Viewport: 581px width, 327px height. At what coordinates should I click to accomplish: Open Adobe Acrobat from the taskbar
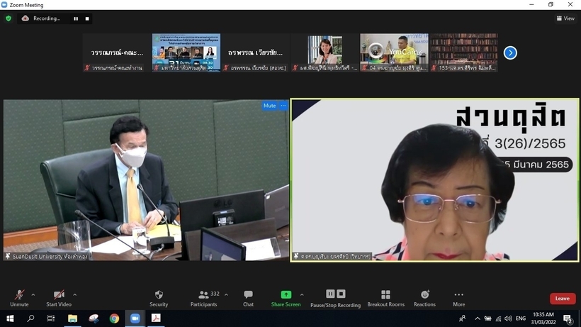click(x=155, y=318)
